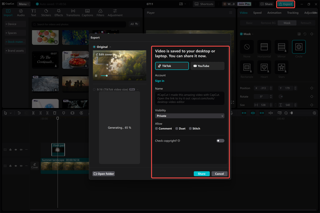Viewport: 320px width, 213px height.
Task: Open the layout selector dropdown in title bar
Action: click(x=182, y=4)
